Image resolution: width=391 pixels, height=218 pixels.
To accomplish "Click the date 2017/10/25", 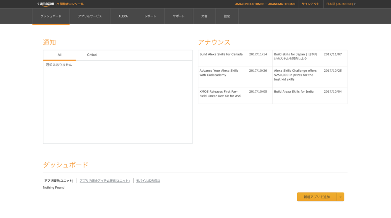I will click(x=333, y=71).
